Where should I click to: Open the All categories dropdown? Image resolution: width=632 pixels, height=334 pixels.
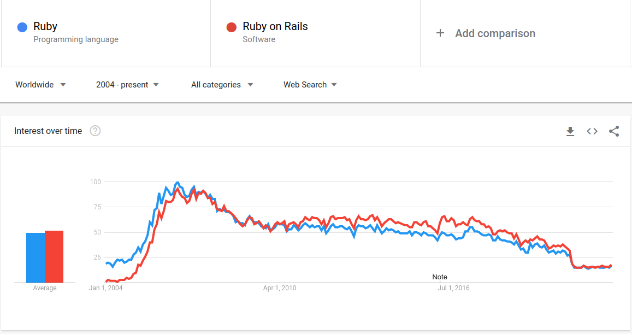tap(221, 85)
